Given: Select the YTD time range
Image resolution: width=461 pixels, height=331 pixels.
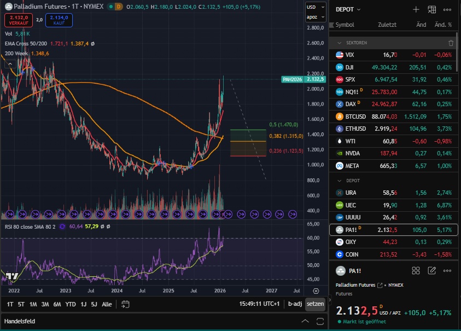Looking at the screenshot, I should pos(71,304).
